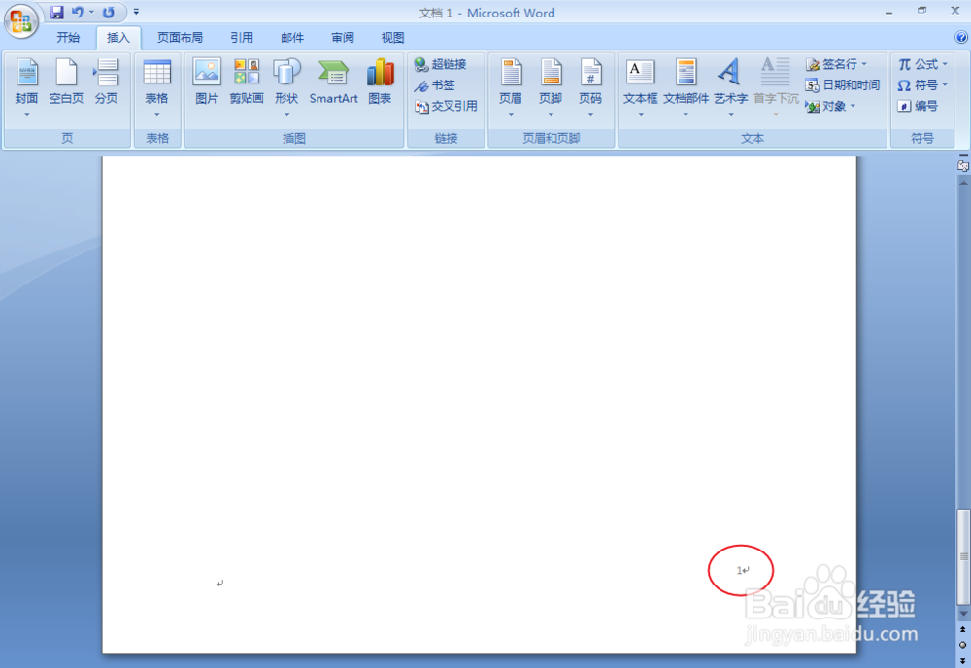Open the Customize Quick Access Toolbar arrow
Screen dimensions: 971x668
[x=136, y=12]
